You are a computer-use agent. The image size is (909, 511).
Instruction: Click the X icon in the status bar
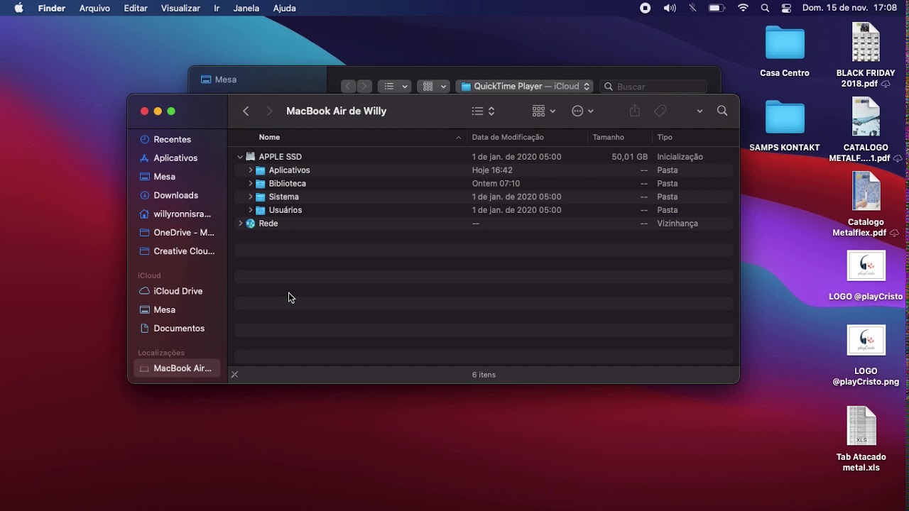coord(234,375)
